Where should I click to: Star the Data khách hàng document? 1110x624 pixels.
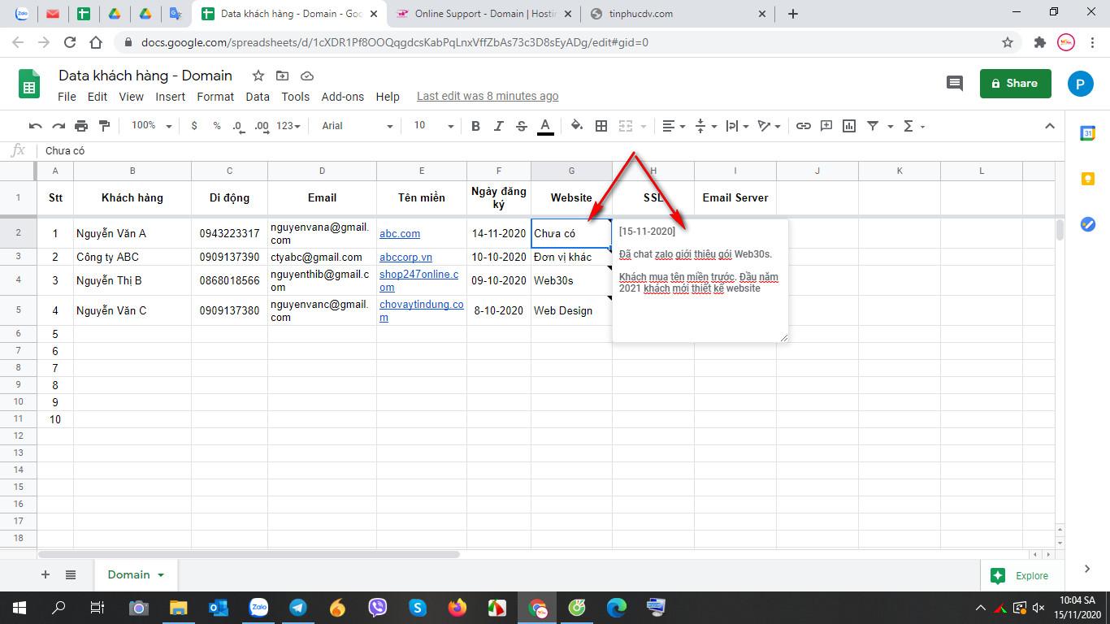[x=258, y=76]
